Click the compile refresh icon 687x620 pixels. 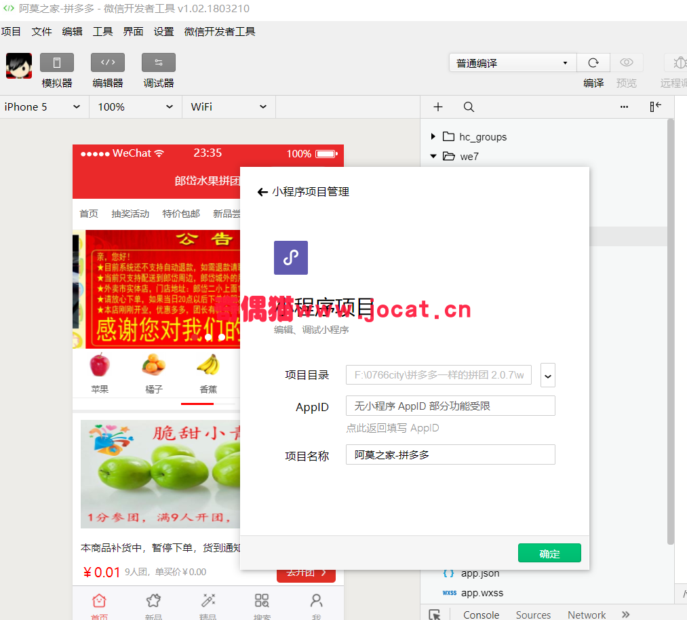click(x=593, y=62)
